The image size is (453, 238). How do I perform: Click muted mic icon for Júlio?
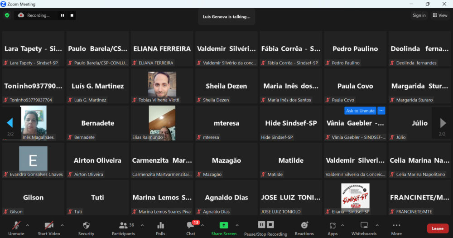coord(392,137)
